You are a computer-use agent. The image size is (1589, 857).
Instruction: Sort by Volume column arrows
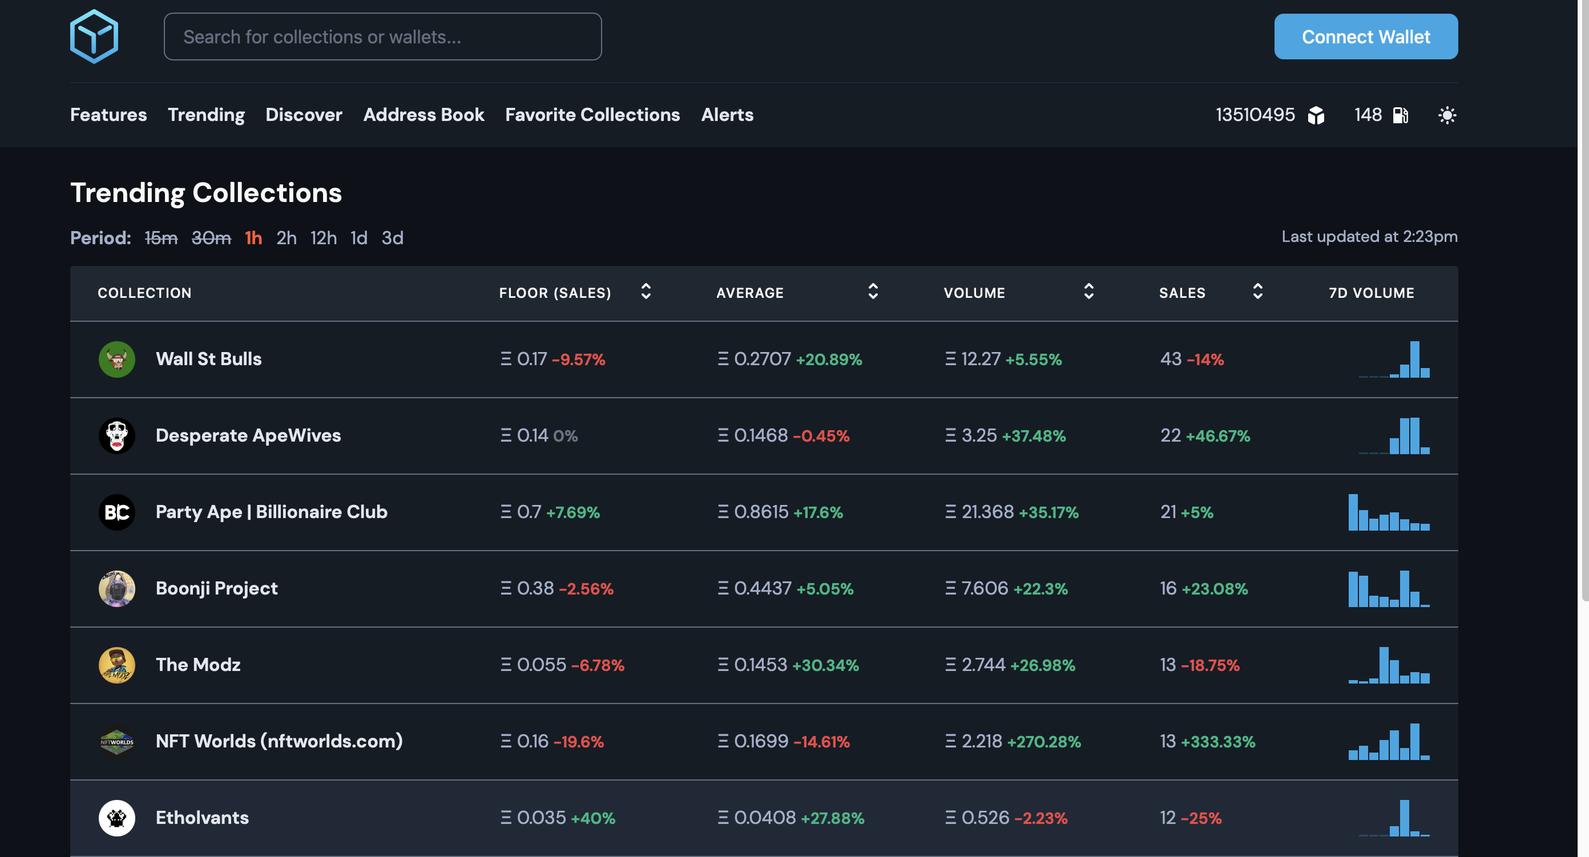(x=1089, y=292)
